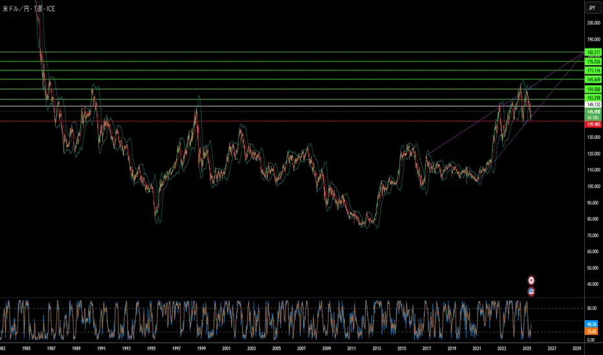Click the 40.000 price axis label
This screenshot has width=603, height=355.
point(593,285)
